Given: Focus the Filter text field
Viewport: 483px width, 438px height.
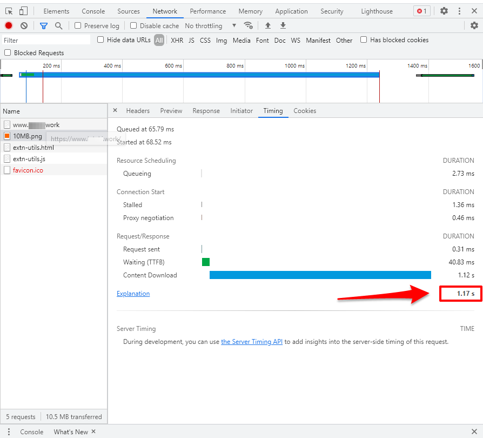Looking at the screenshot, I should click(46, 40).
